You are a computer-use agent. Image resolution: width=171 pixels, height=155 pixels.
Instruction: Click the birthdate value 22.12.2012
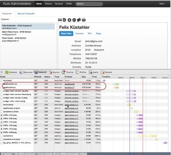(x=91, y=63)
